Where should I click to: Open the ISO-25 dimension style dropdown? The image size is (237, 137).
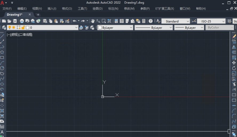click(223, 21)
